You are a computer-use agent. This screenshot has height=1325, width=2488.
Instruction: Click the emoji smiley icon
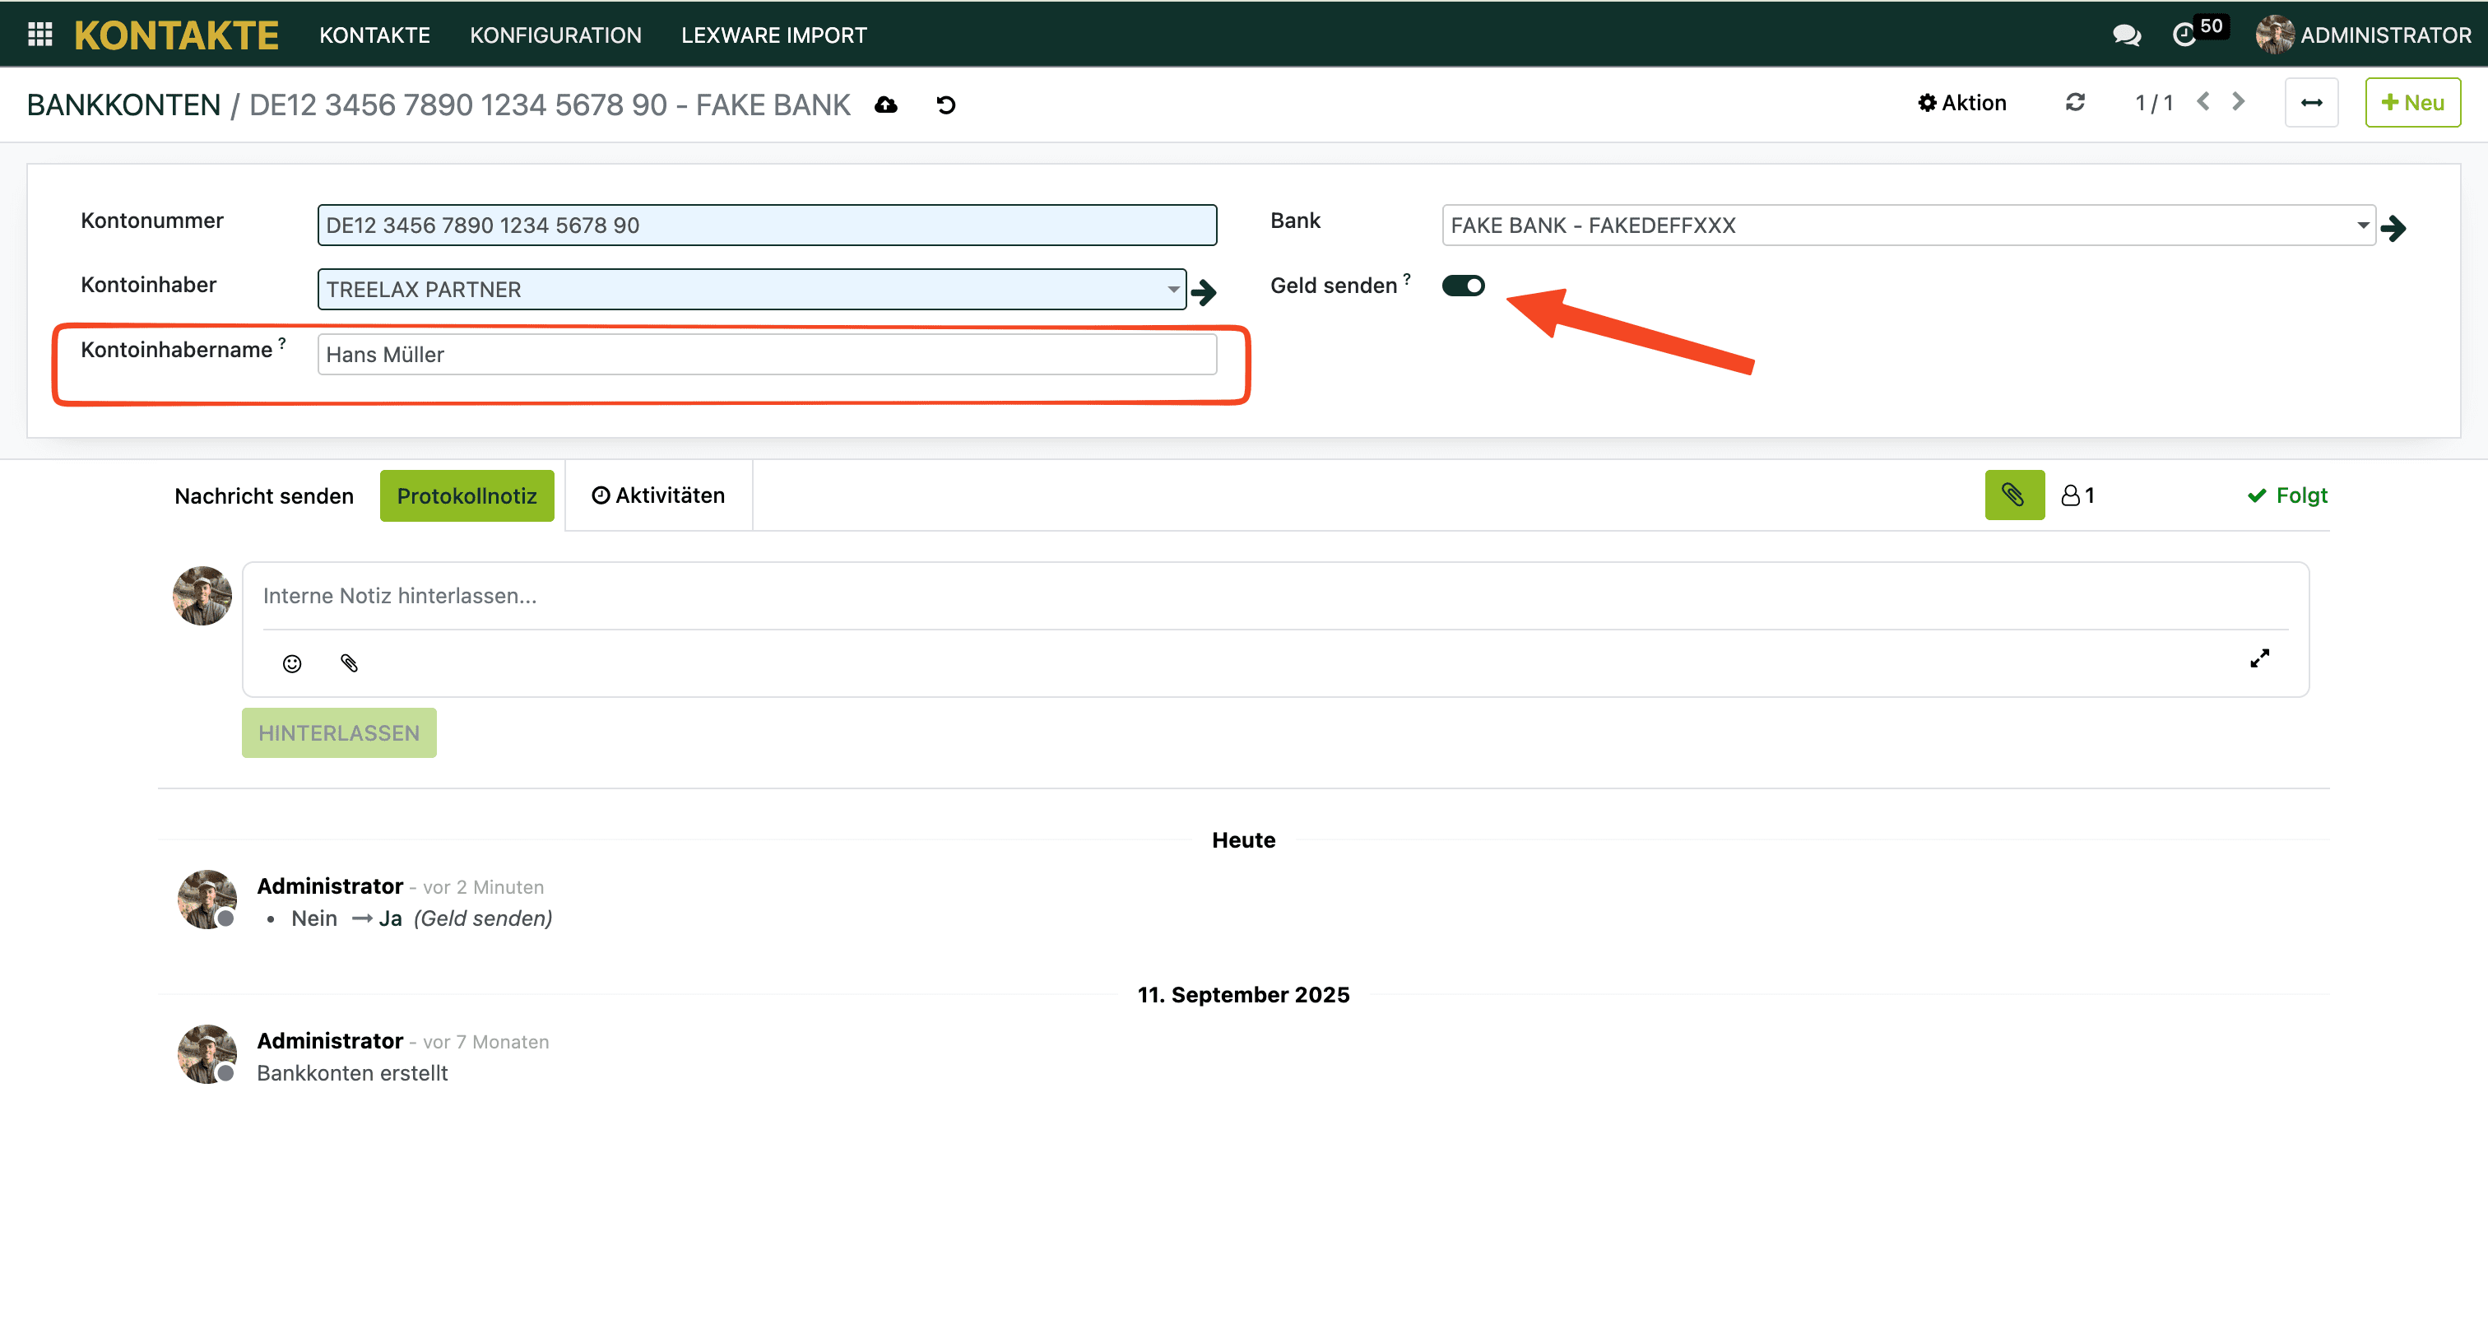click(x=292, y=663)
